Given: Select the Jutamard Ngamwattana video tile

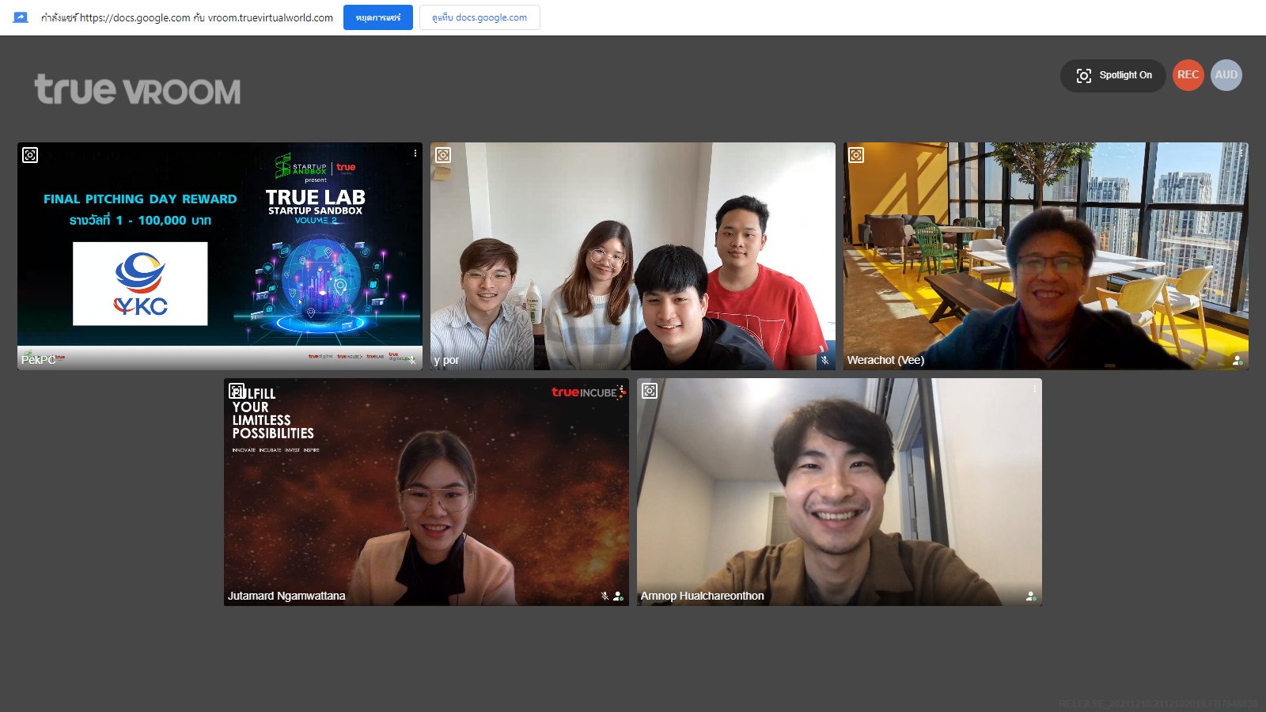Looking at the screenshot, I should (426, 491).
